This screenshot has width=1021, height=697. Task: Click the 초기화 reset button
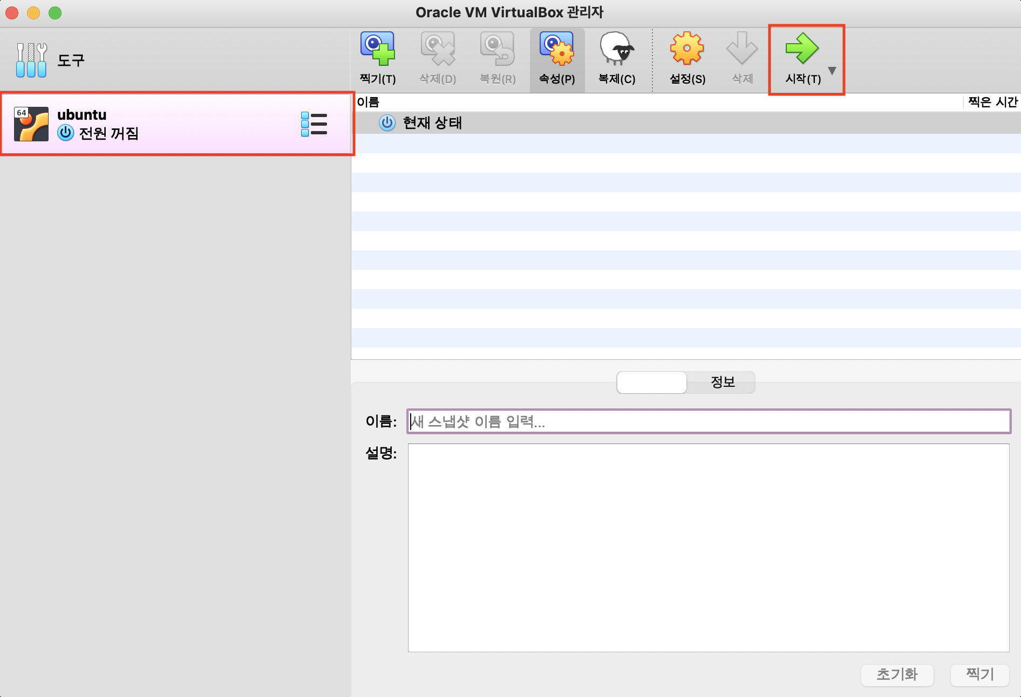point(897,674)
